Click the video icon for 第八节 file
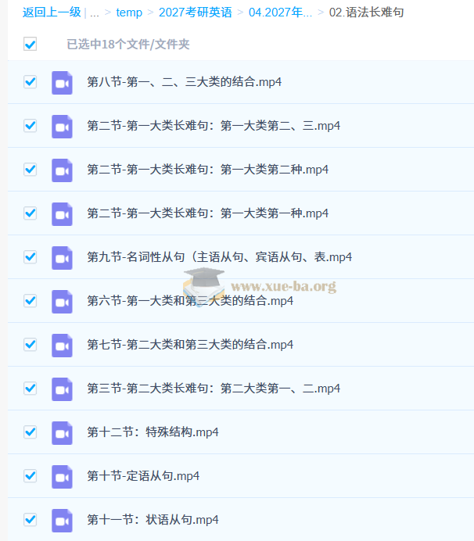The width and height of the screenshot is (474, 541). (x=62, y=82)
